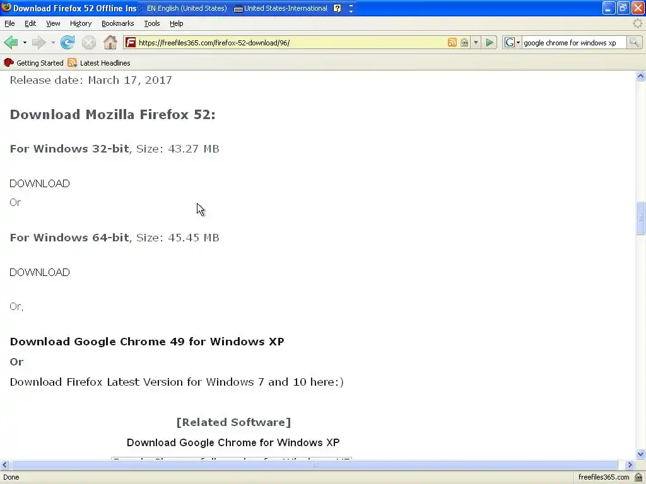Screen dimensions: 646x484
Task: Open the View menu
Action: tap(53, 23)
